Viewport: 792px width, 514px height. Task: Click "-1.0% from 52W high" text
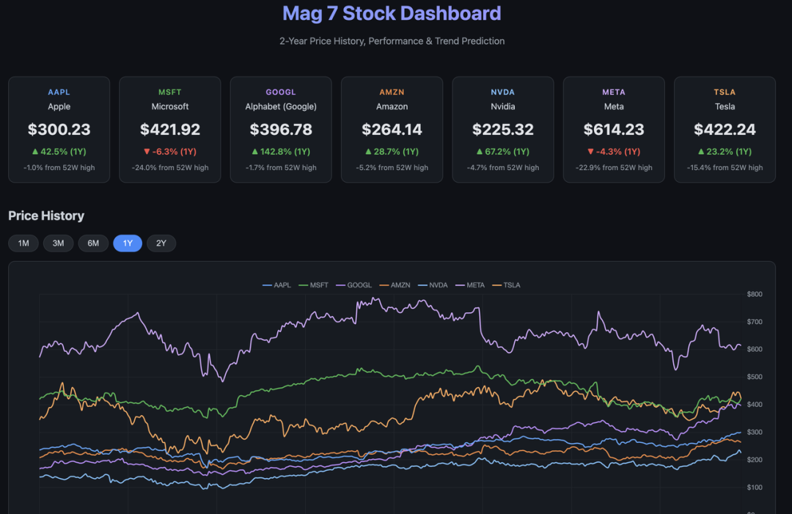click(x=59, y=168)
